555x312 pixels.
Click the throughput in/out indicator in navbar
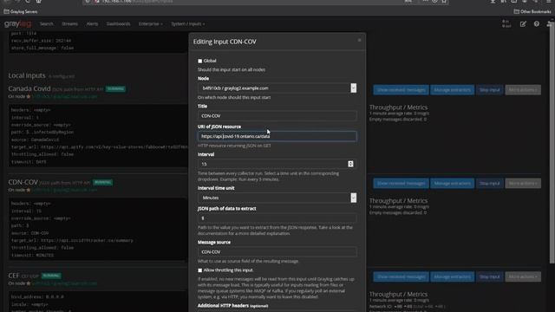(x=506, y=24)
